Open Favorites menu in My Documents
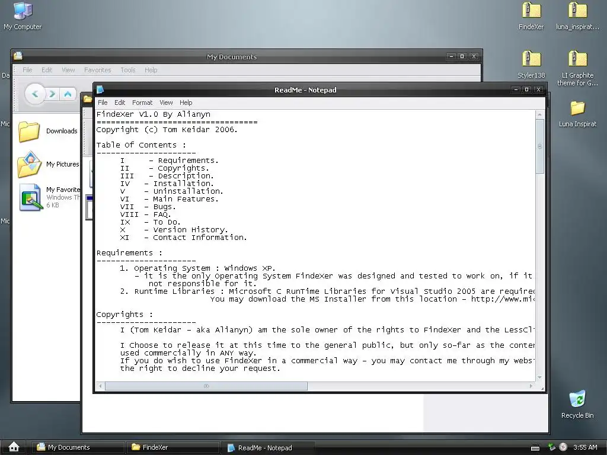Viewport: 607px width, 455px height. pyautogui.click(x=98, y=70)
